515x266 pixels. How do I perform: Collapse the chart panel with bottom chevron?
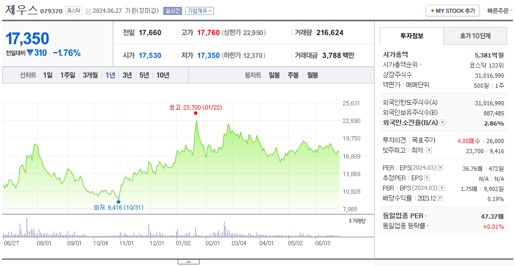[188, 262]
